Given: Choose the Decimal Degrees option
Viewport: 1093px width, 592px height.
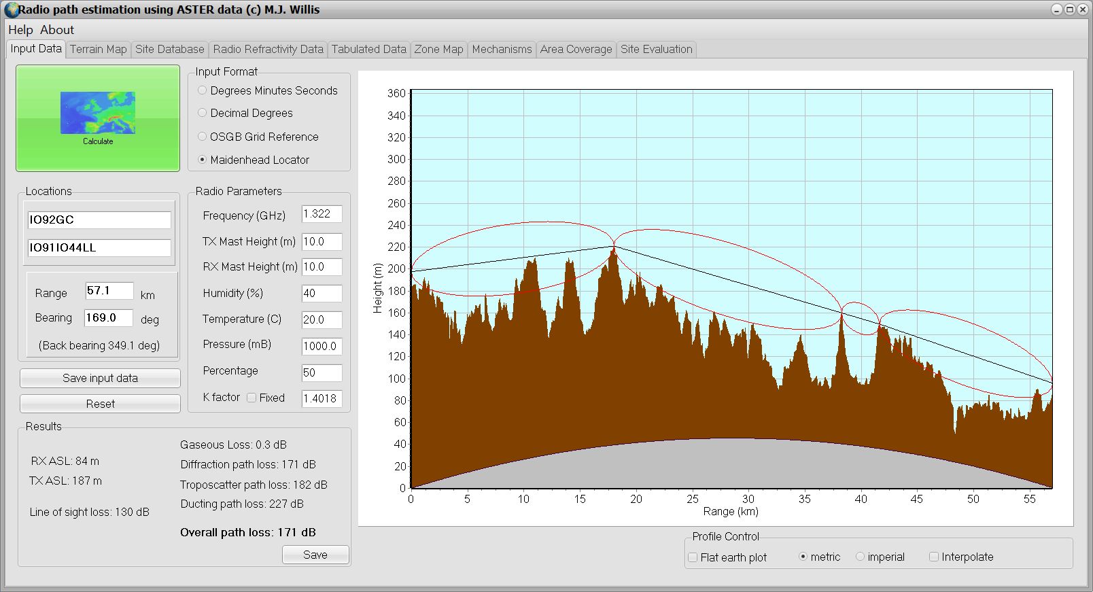Looking at the screenshot, I should click(x=202, y=113).
